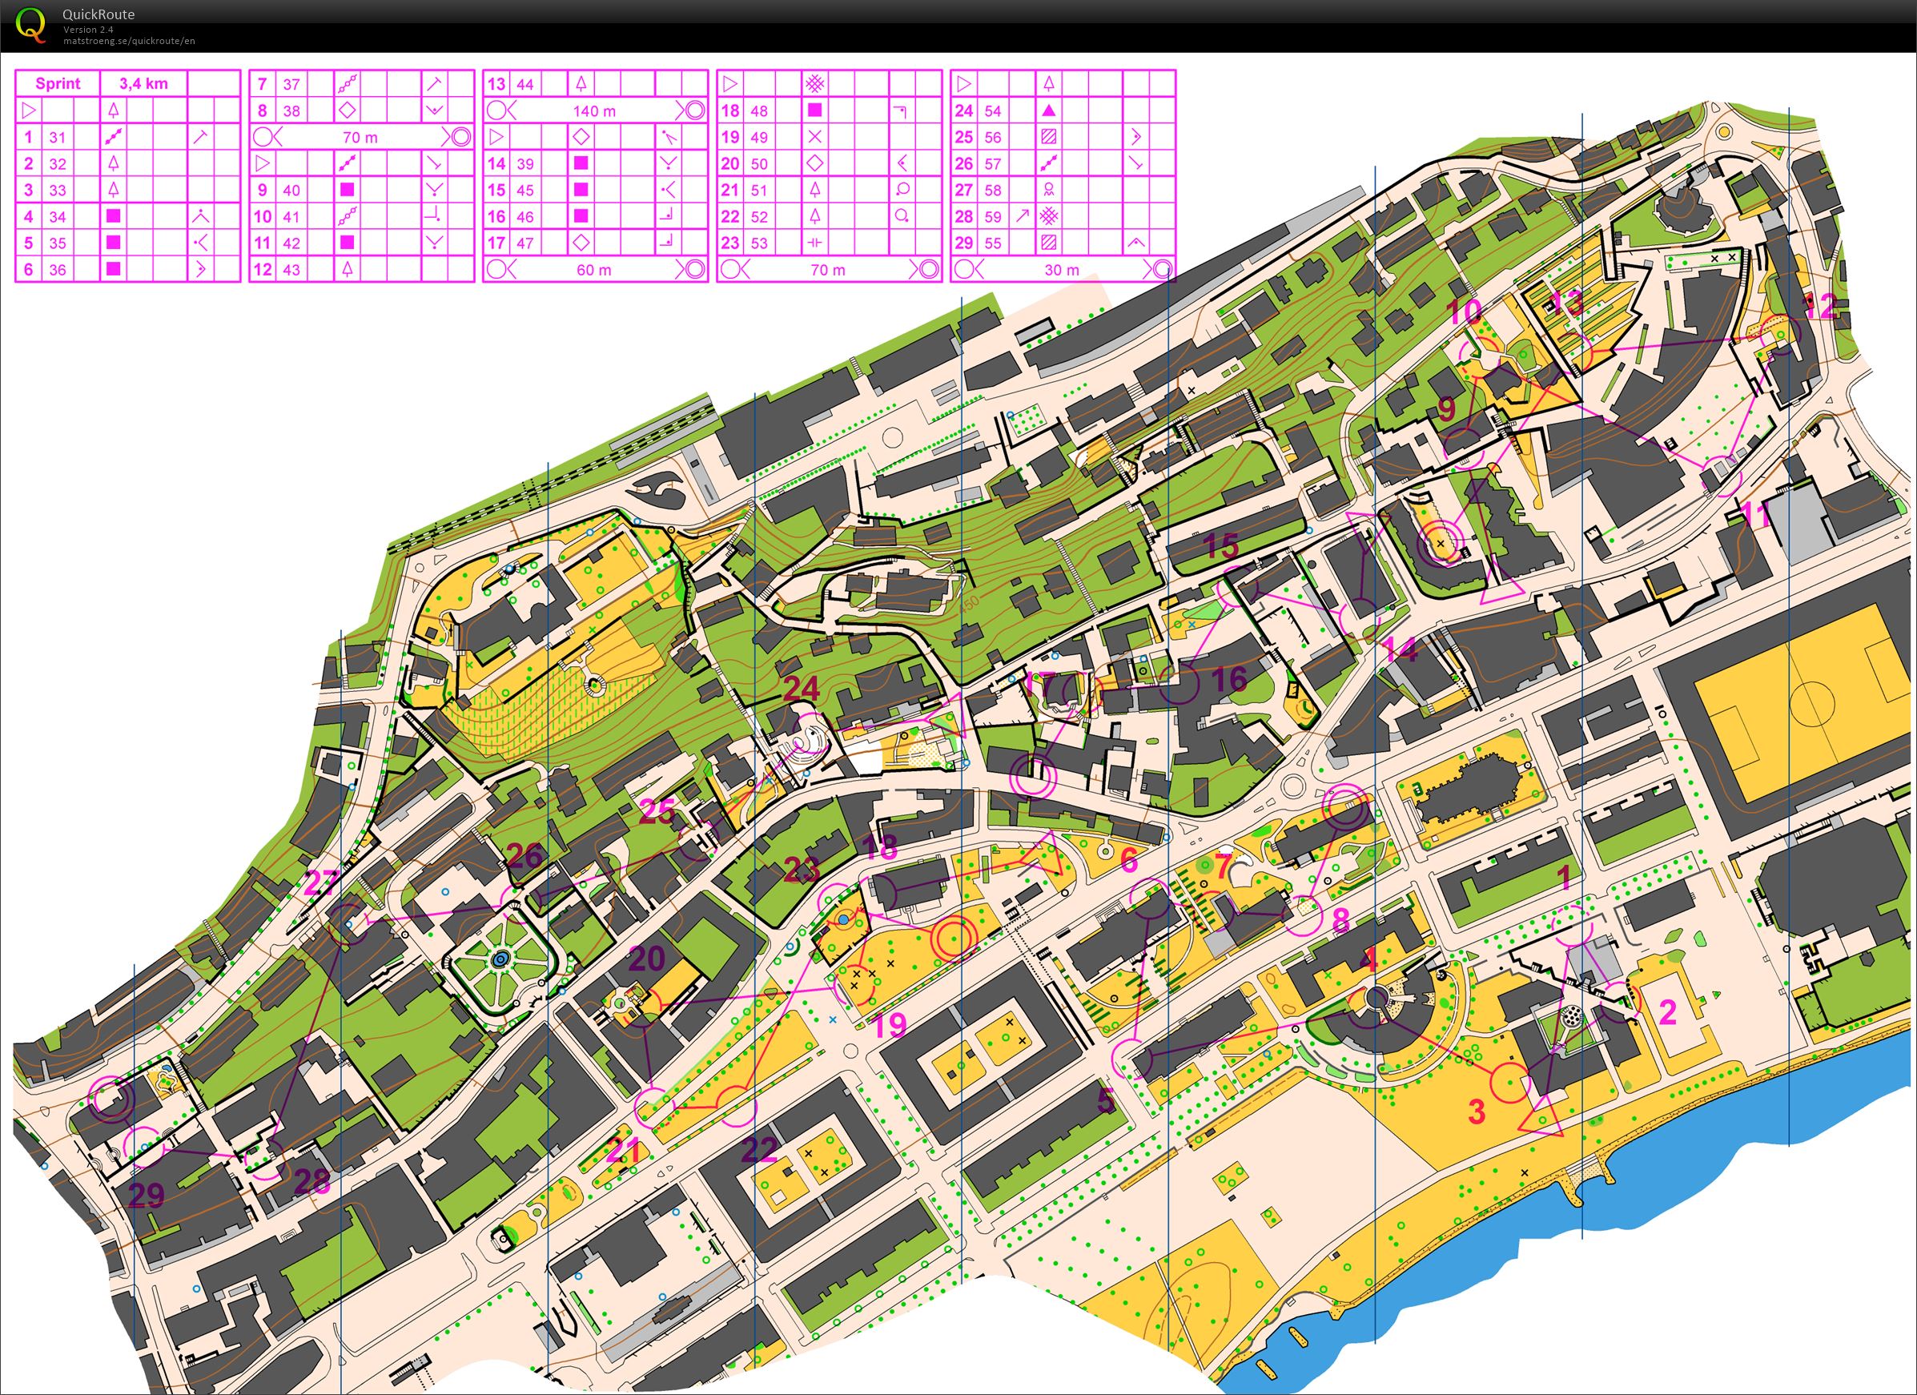Screen dimensions: 1917x1395
Task: Click control number 24 label on the map
Action: (x=802, y=688)
